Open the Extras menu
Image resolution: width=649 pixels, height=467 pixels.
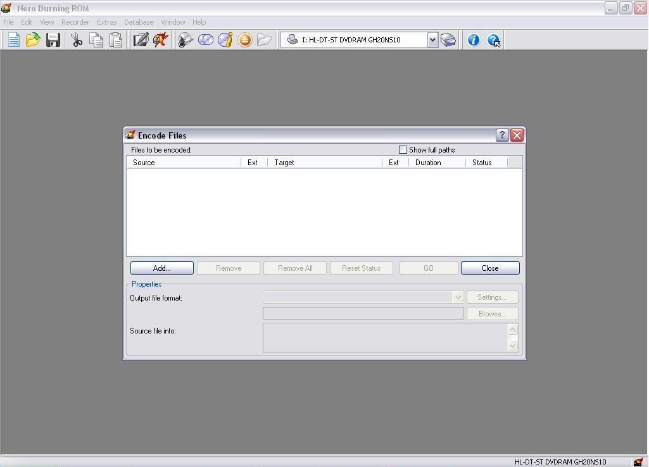tap(106, 22)
